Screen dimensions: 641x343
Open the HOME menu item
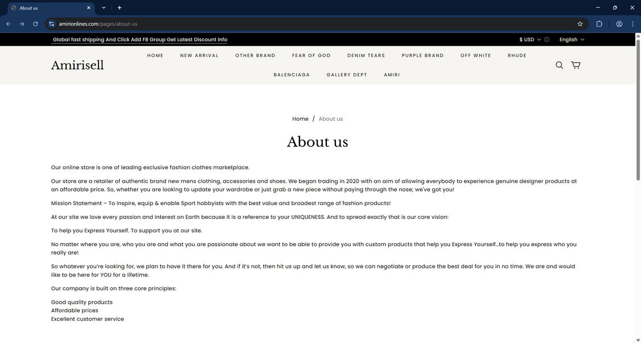click(155, 55)
